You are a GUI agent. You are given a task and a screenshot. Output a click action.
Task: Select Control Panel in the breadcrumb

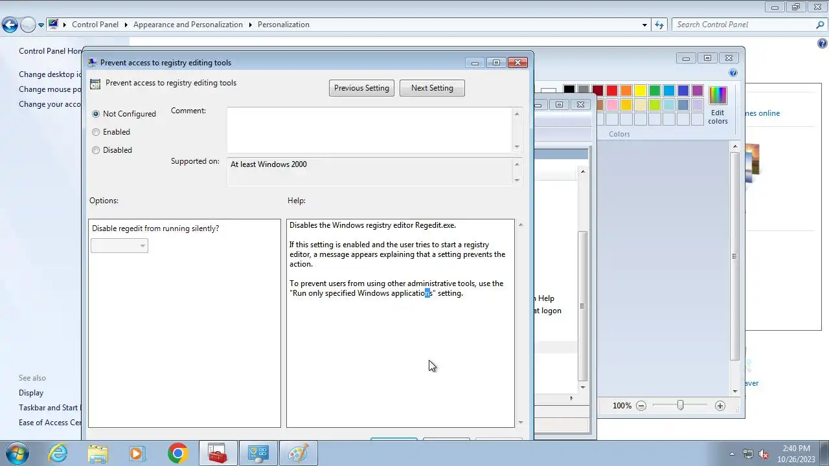[95, 25]
